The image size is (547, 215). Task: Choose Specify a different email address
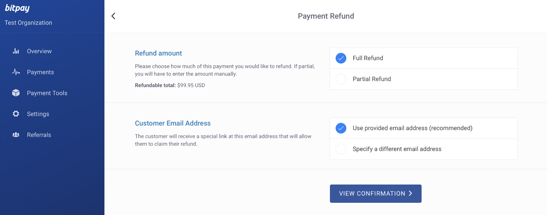(424, 149)
